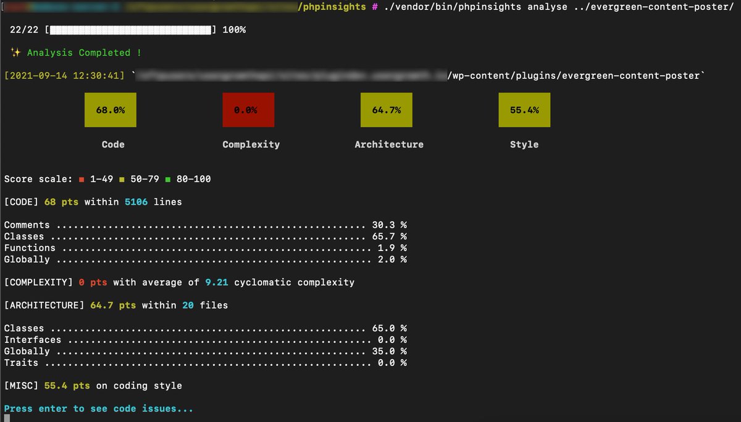Click the 'Architecture' label under score box

coord(389,144)
